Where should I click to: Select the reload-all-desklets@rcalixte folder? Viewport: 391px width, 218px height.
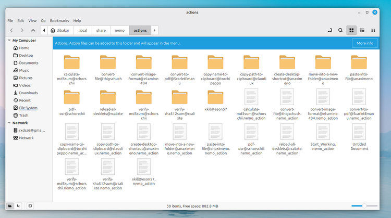108,102
